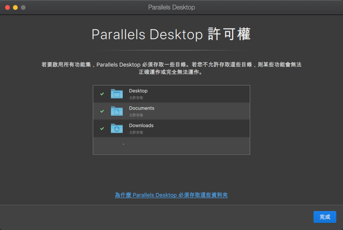
Task: Minimize the Parallels Desktop window
Action: pyautogui.click(x=15, y=7)
